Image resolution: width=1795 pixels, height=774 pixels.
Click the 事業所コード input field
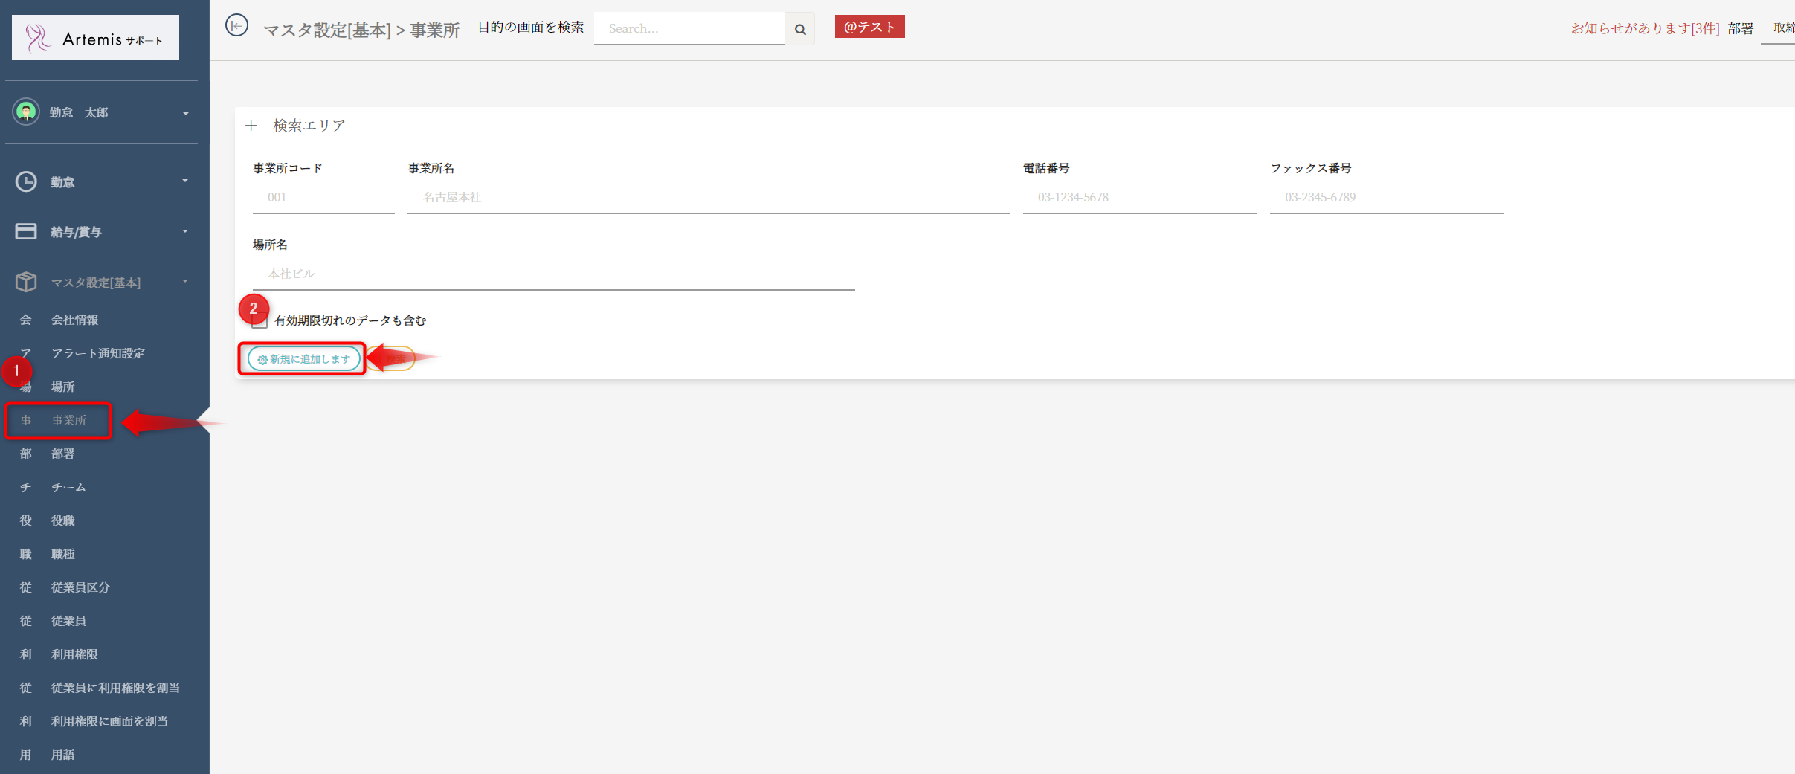pyautogui.click(x=323, y=198)
